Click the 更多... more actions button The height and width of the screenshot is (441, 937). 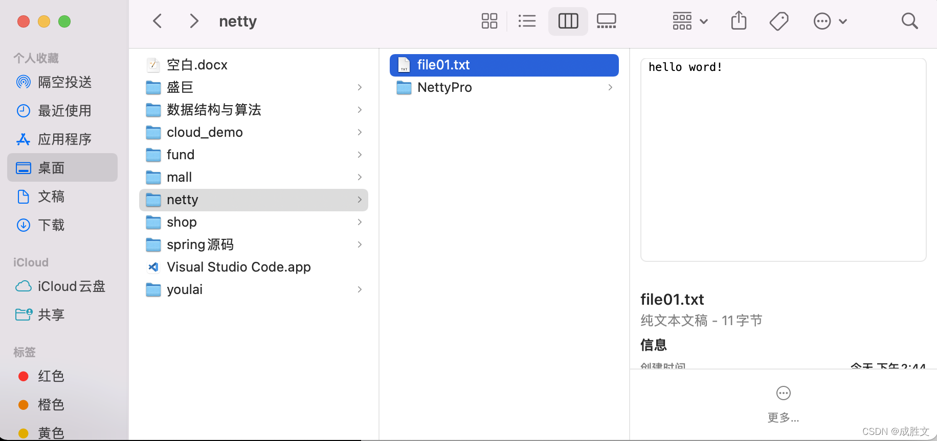coord(783,404)
